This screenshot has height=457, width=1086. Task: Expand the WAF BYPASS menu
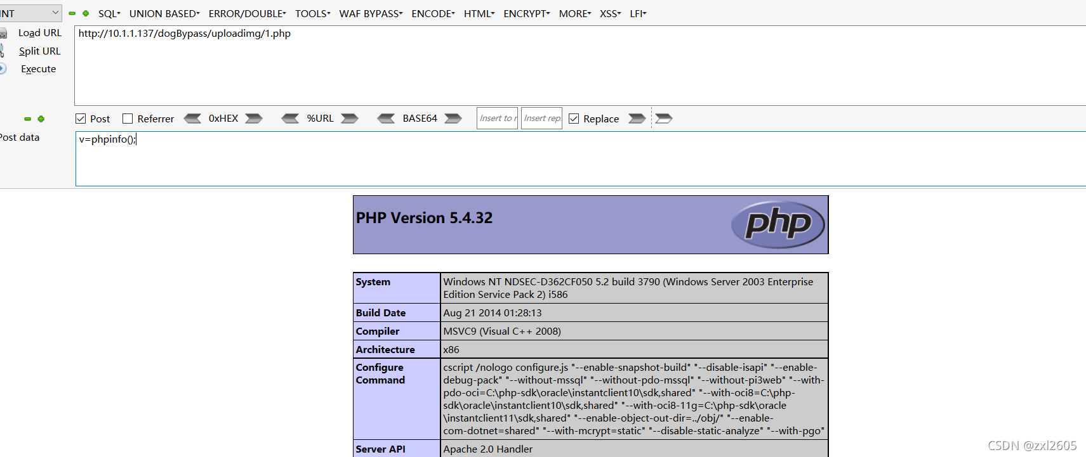coord(371,13)
